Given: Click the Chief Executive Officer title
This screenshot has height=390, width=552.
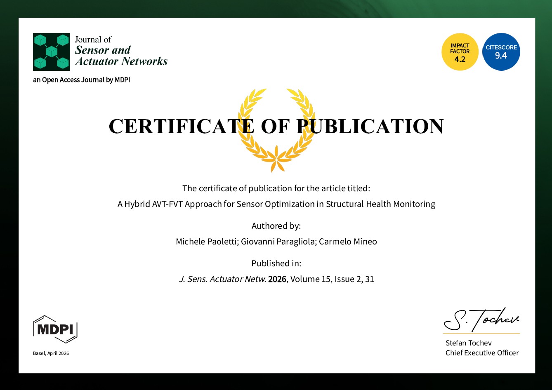Looking at the screenshot, I should tap(482, 353).
